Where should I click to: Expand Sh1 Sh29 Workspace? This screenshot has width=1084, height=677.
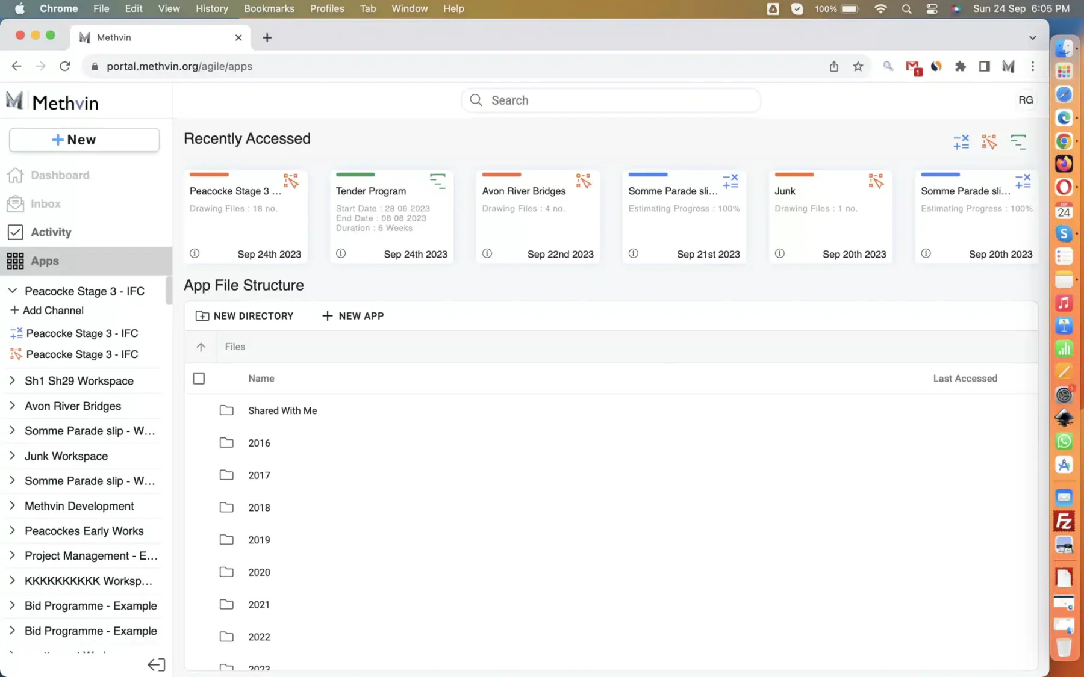click(x=12, y=380)
